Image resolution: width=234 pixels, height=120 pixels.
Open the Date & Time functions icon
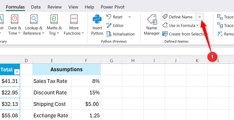pyautogui.click(x=15, y=19)
